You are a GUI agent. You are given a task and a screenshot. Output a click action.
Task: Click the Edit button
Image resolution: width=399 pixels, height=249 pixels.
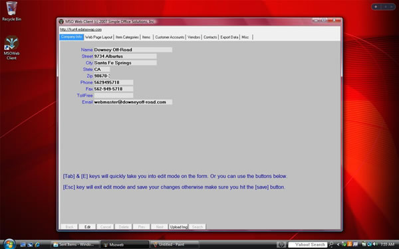[87, 226]
